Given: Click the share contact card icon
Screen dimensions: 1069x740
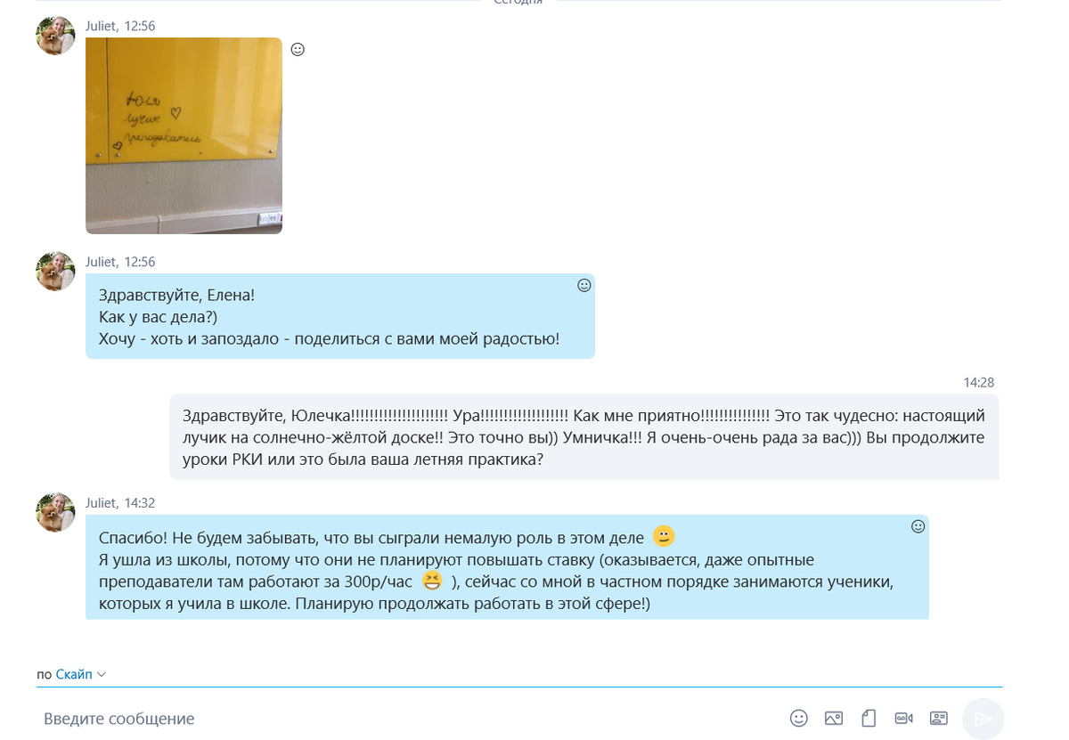Looking at the screenshot, I should pyautogui.click(x=938, y=718).
